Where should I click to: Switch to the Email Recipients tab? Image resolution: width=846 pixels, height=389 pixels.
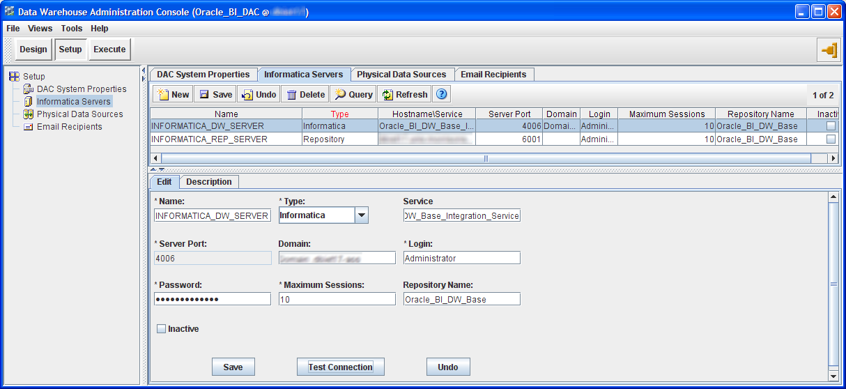pyautogui.click(x=495, y=75)
